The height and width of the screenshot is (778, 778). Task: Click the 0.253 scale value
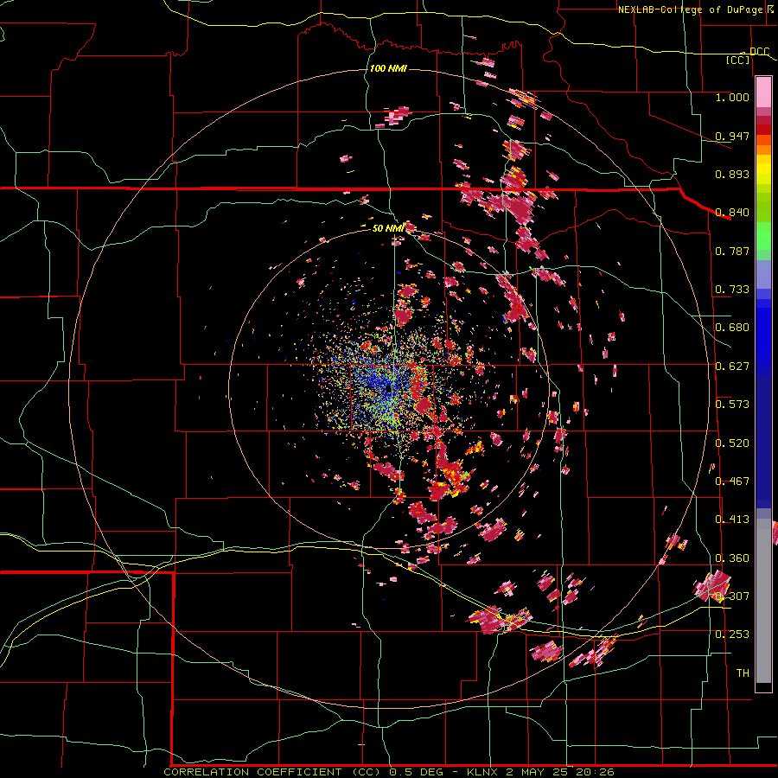tap(732, 635)
